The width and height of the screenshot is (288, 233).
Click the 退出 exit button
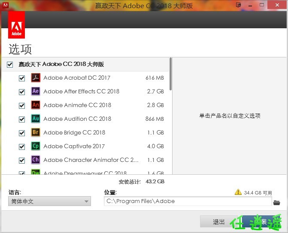218,221
